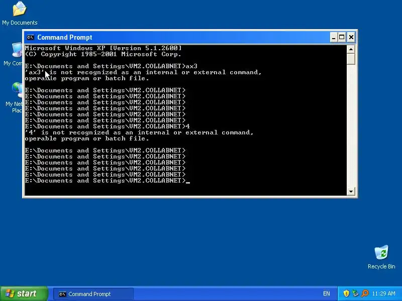
Task: Click the Start button
Action: point(24,293)
